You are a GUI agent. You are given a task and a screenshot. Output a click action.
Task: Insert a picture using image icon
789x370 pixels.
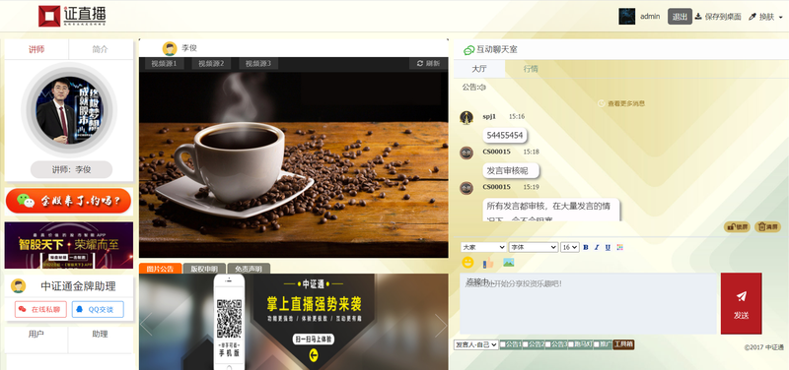point(509,262)
